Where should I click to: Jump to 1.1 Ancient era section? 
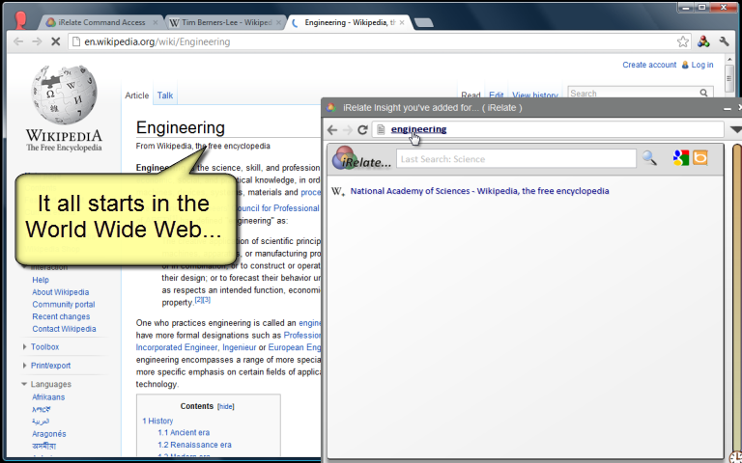click(184, 432)
